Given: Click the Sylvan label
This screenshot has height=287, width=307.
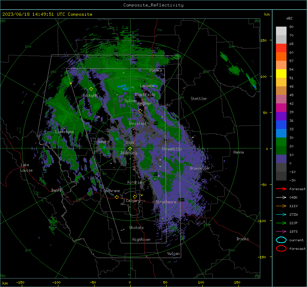Looking at the screenshot, I should point(130,101).
